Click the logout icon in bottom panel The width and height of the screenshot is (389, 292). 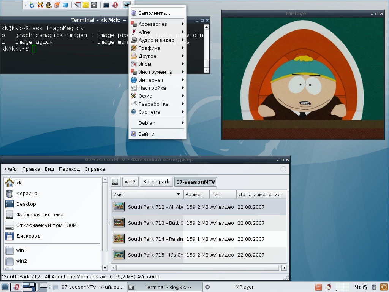click(x=384, y=287)
